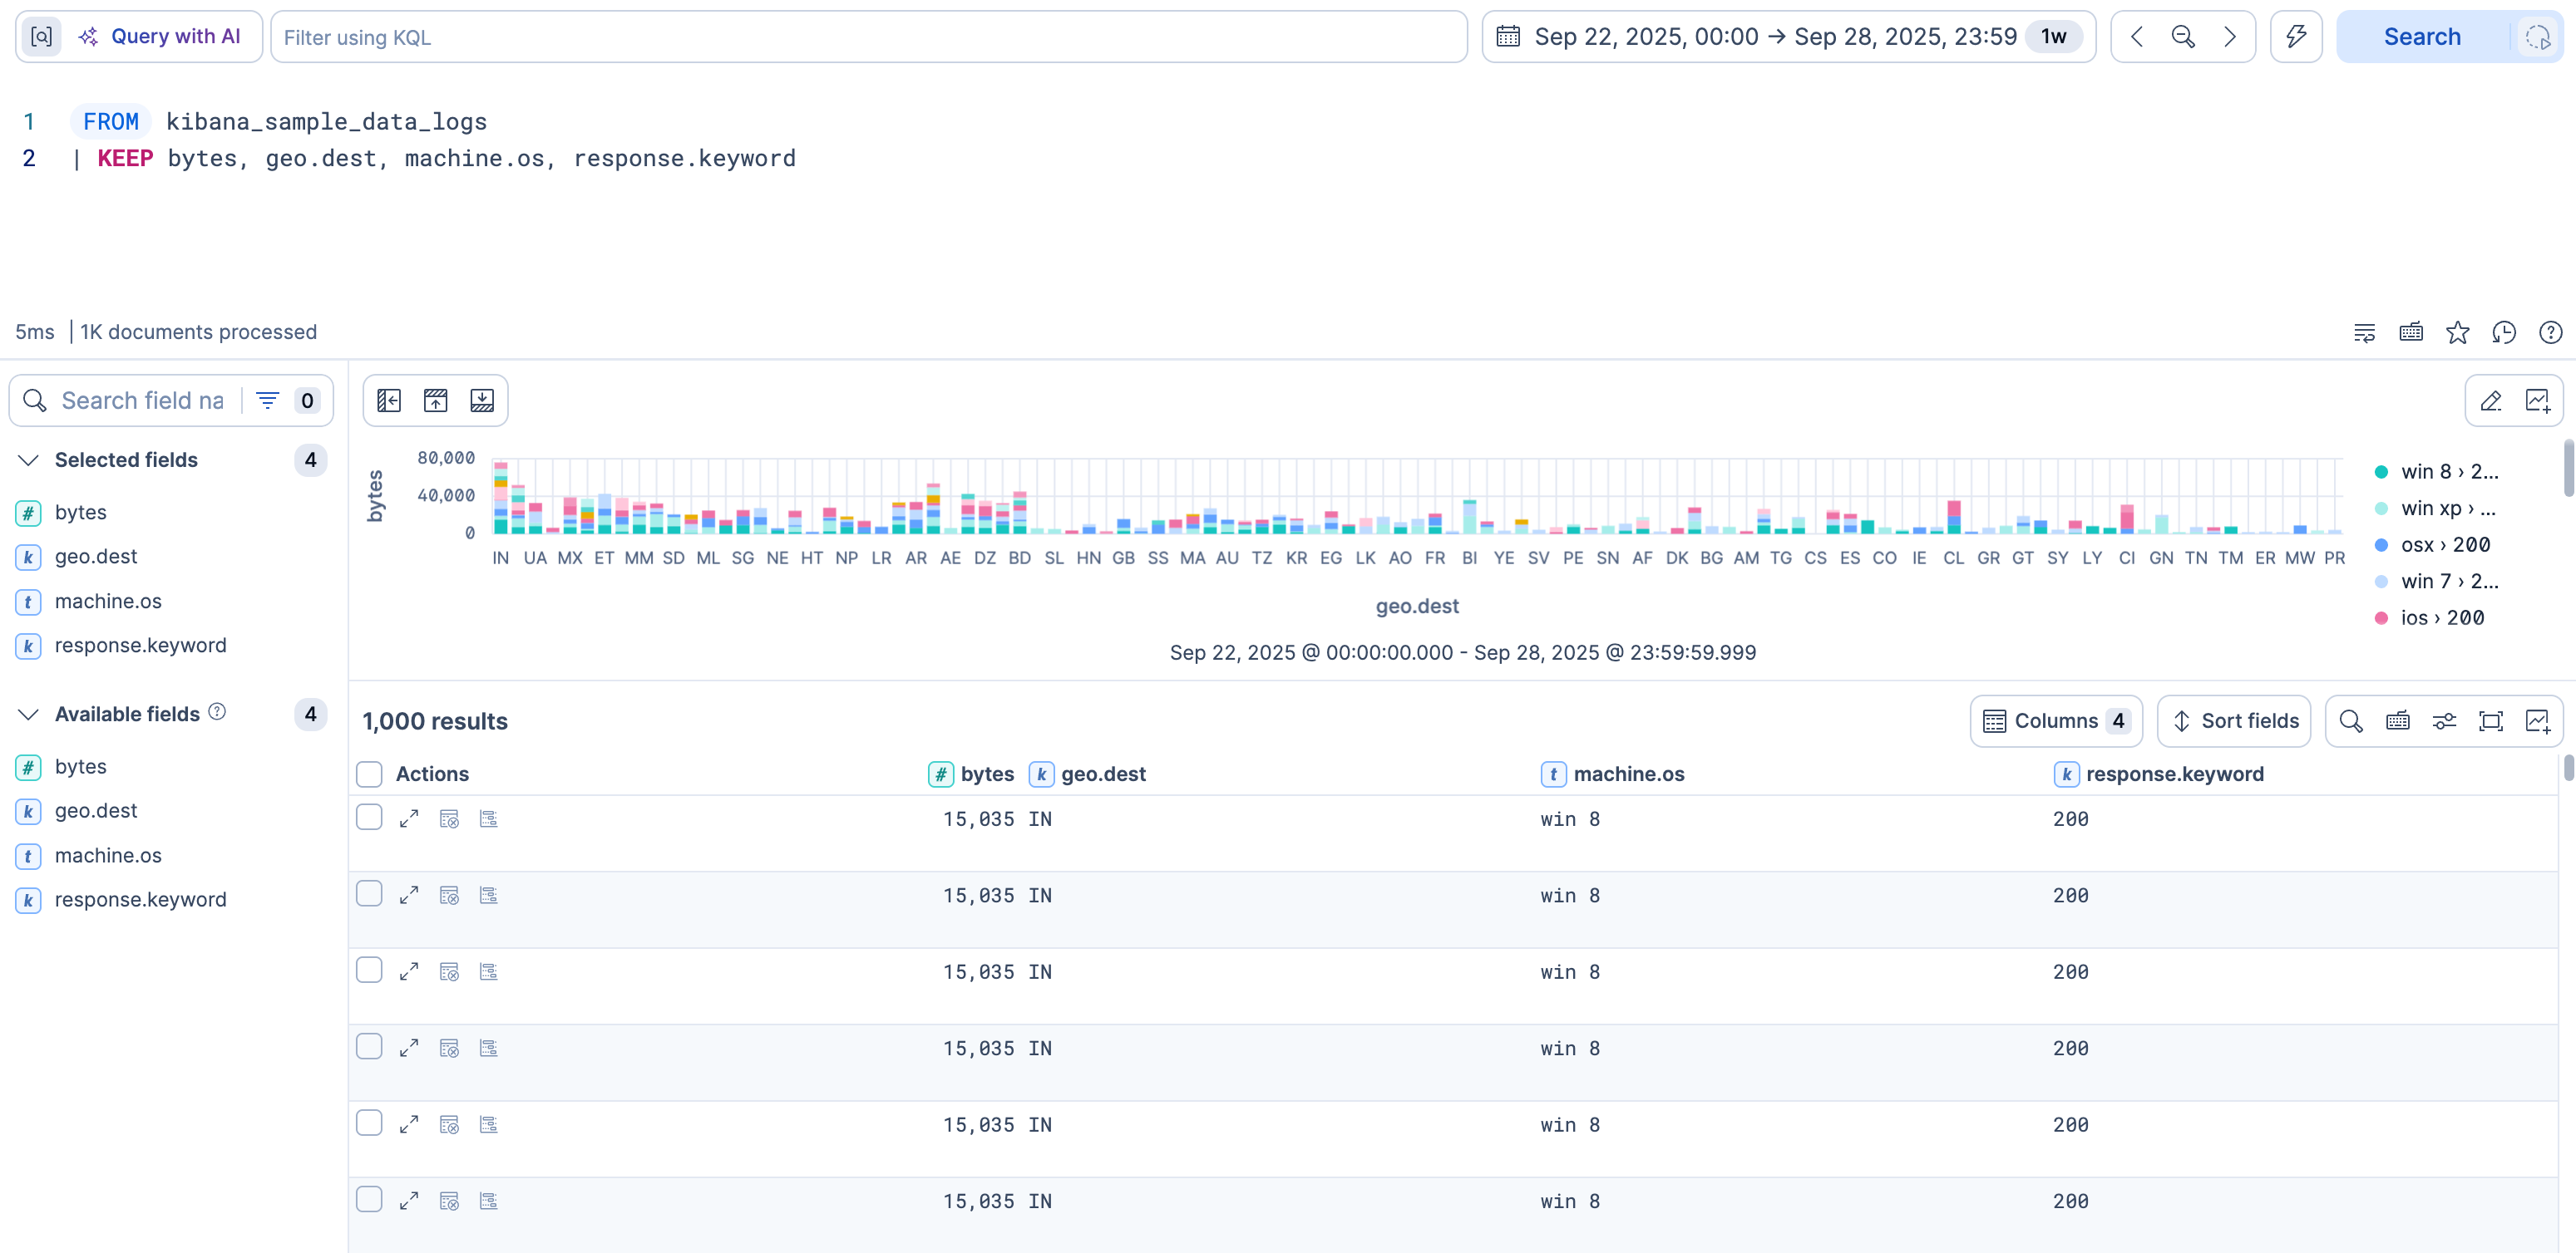Show keyboard shortcuts for editor

pos(2410,332)
